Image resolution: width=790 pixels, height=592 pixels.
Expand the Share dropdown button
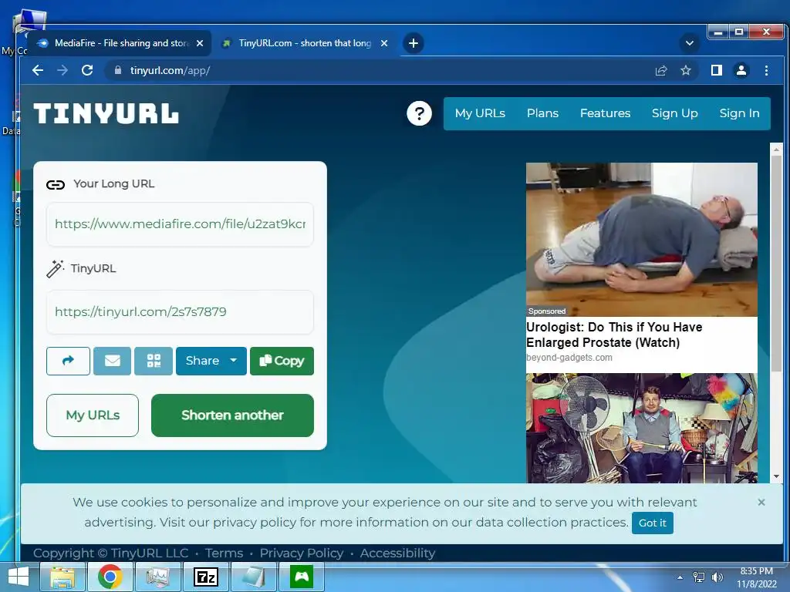211,361
